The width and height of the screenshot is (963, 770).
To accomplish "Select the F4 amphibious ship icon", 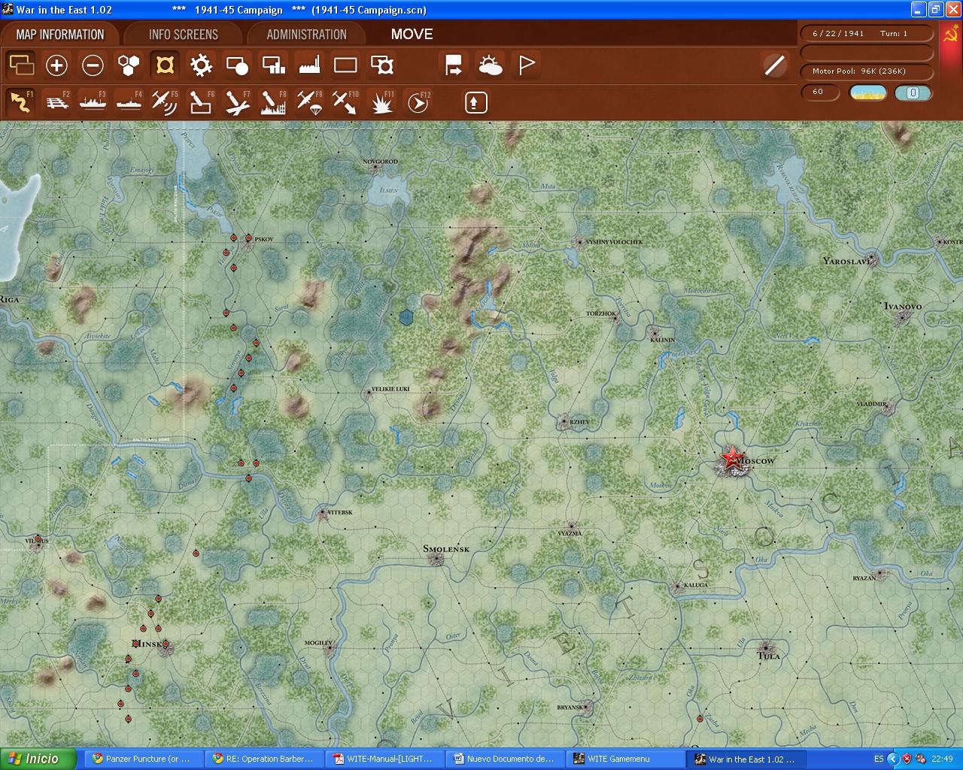I will point(129,102).
